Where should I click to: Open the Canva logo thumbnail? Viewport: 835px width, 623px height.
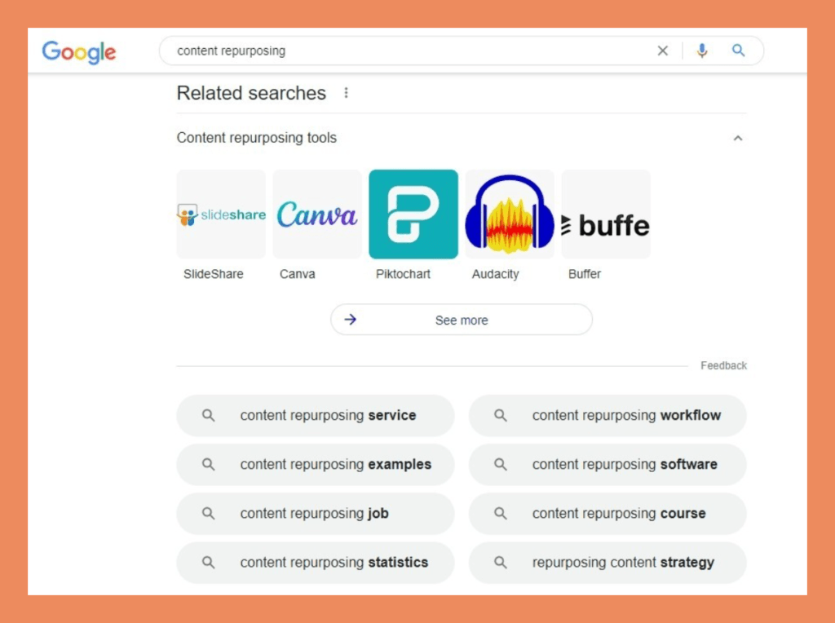tap(317, 214)
